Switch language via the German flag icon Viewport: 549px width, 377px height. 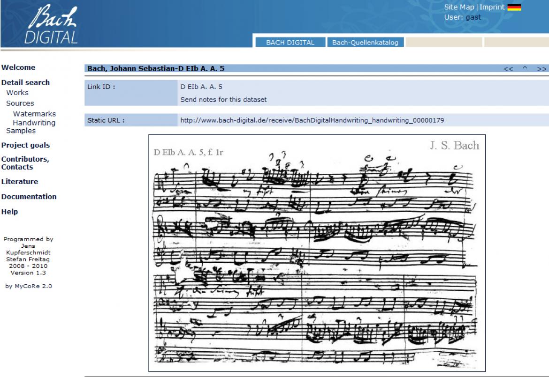click(515, 7)
